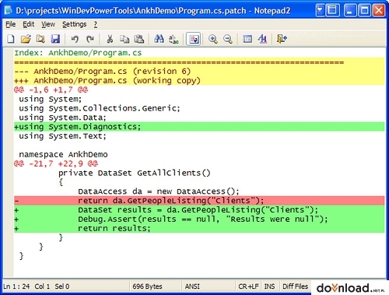
Task: Undo the last edit
Action: (x=75, y=39)
